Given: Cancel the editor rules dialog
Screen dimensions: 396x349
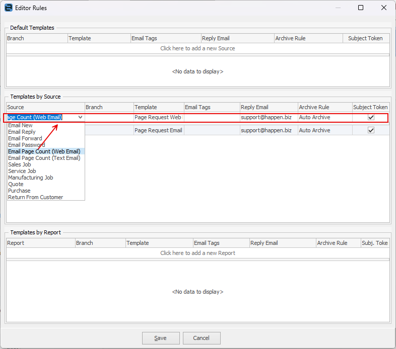Looking at the screenshot, I should point(202,338).
